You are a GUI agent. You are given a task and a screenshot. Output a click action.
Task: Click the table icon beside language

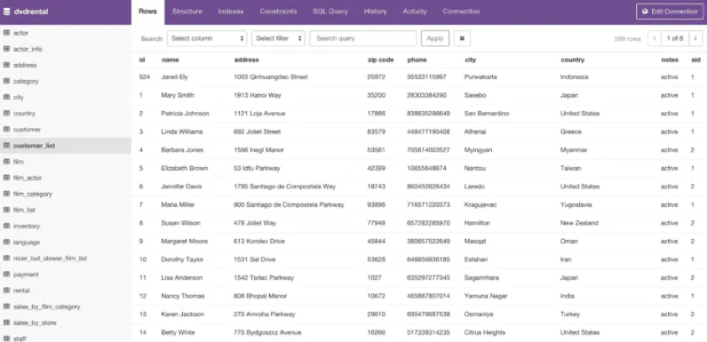tap(7, 242)
